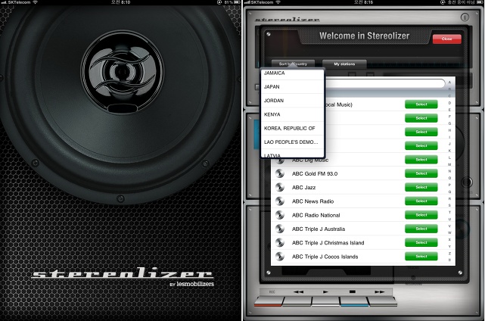485x321 pixels.
Task: Tap the station name ABC Radio National
Action: (316, 215)
